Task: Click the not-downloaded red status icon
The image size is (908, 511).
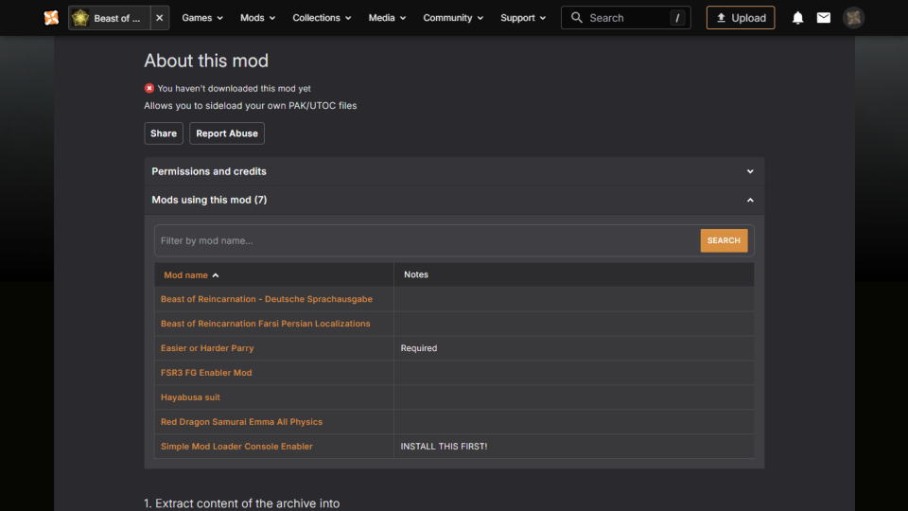Action: click(149, 88)
